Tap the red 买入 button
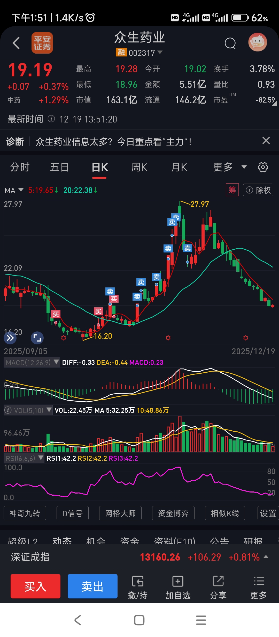The width and height of the screenshot is (279, 637). pos(35,586)
